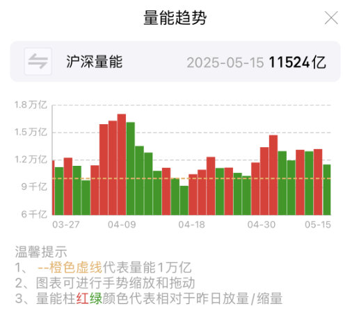Click the 11524亿 volume figure

298,62
